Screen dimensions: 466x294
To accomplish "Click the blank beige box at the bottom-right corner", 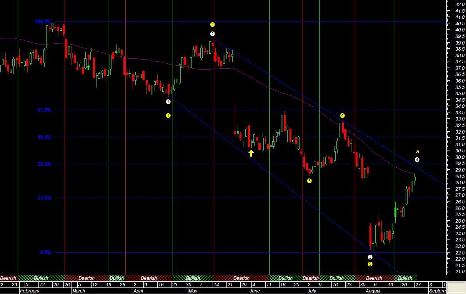I will click(457, 287).
